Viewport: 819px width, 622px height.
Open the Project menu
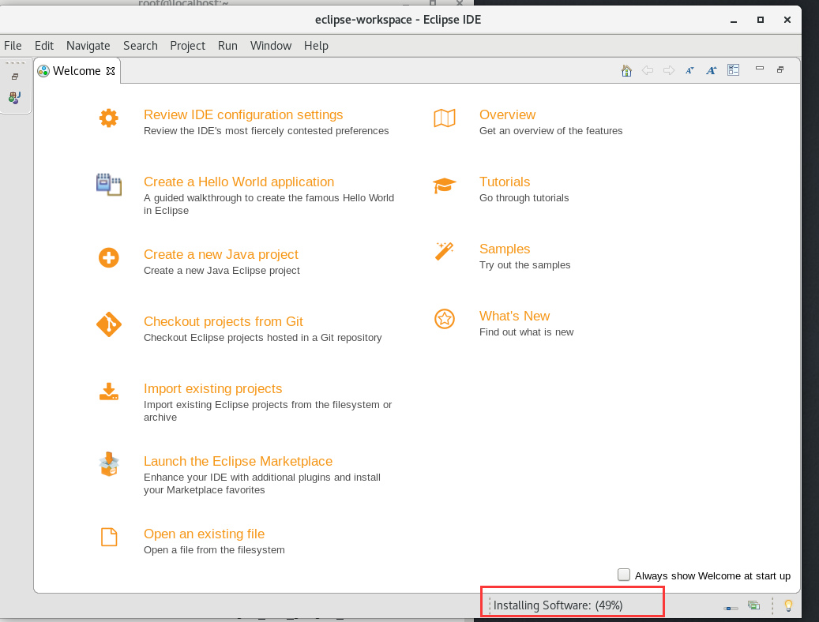[x=187, y=46]
